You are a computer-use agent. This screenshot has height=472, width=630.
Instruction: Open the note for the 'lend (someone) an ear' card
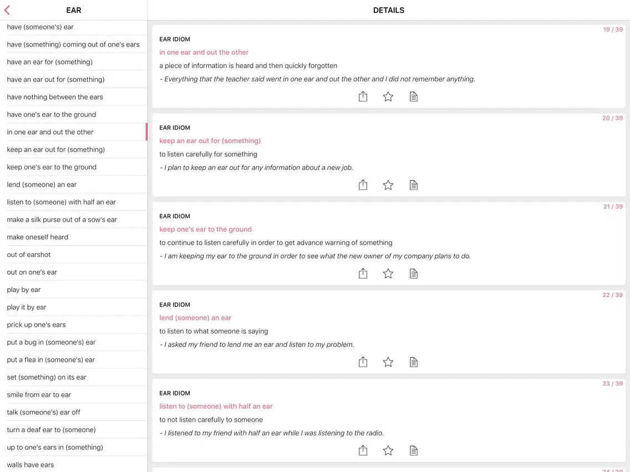414,362
